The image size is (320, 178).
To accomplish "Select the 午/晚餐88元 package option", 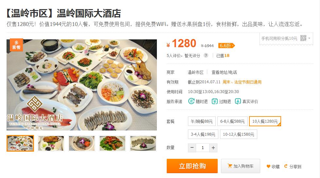I will [202, 121].
